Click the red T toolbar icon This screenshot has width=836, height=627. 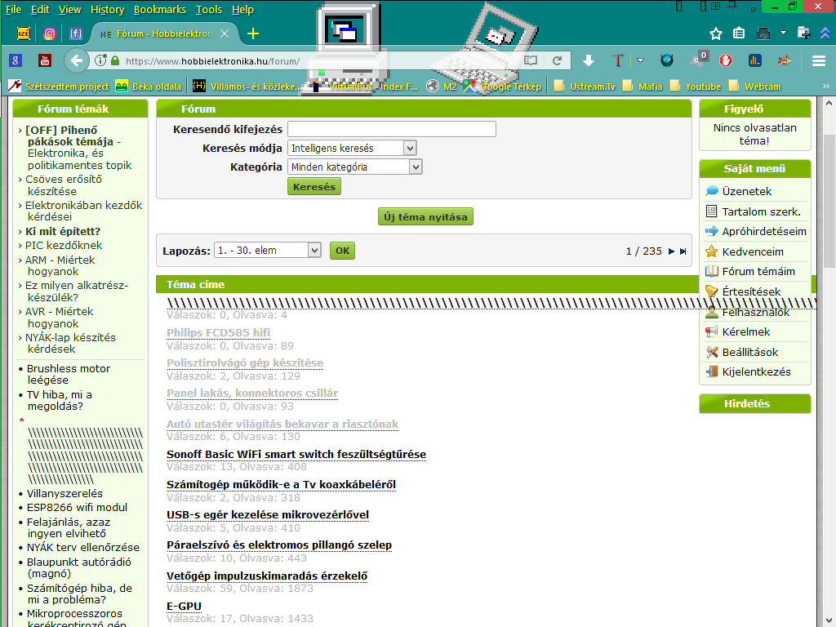tap(618, 60)
